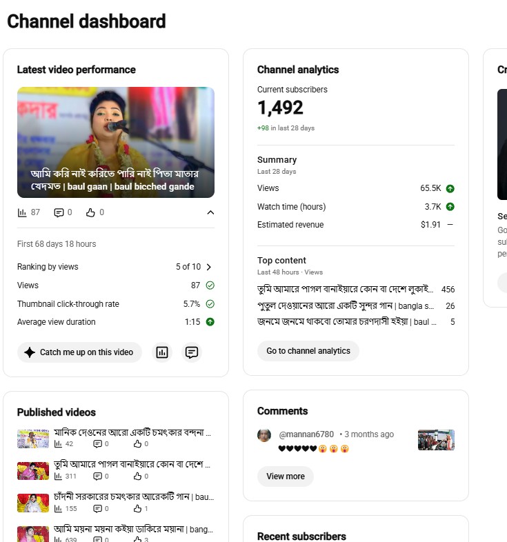The width and height of the screenshot is (507, 542).
Task: Click @mannan6780 username in Comments
Action: pos(306,434)
